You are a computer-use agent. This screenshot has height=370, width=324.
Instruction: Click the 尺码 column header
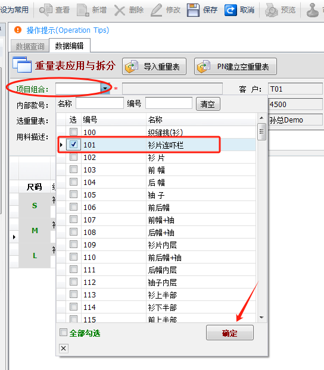pyautogui.click(x=35, y=187)
